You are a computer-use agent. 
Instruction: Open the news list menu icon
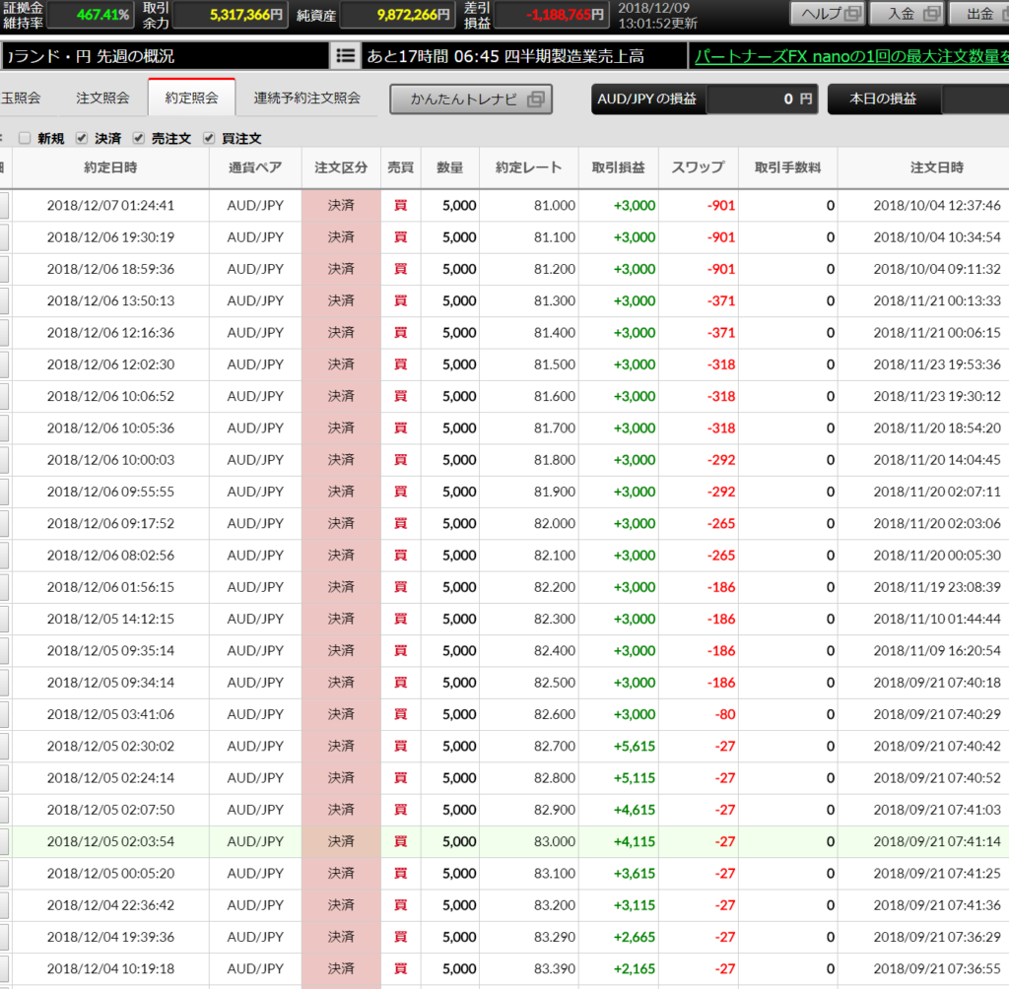(345, 56)
